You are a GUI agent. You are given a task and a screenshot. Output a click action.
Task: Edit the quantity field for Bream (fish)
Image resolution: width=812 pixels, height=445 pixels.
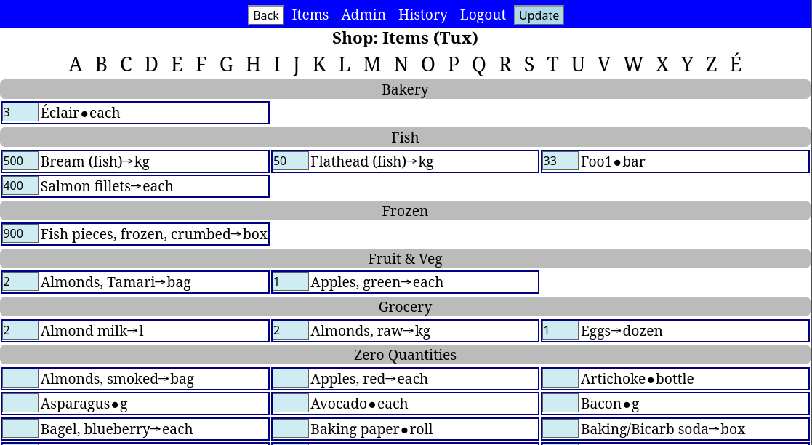[x=20, y=161]
